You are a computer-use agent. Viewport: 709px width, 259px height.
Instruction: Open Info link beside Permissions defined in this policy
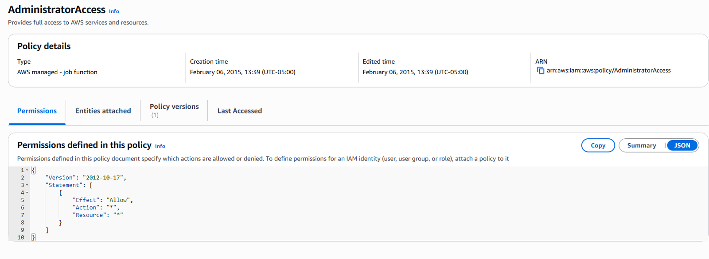[x=160, y=146]
